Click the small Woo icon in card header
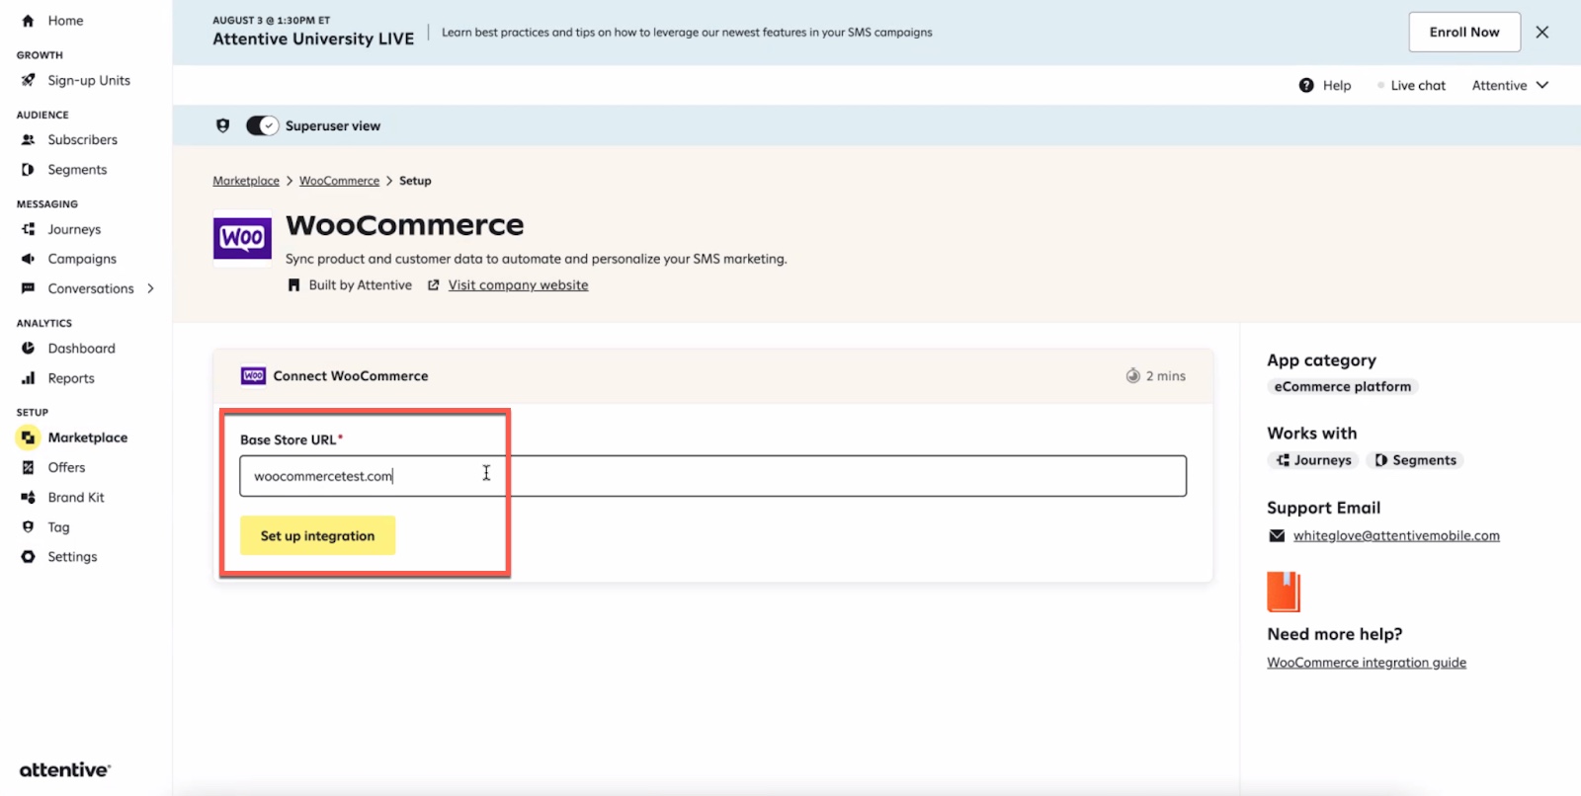The height and width of the screenshot is (796, 1581). (253, 376)
